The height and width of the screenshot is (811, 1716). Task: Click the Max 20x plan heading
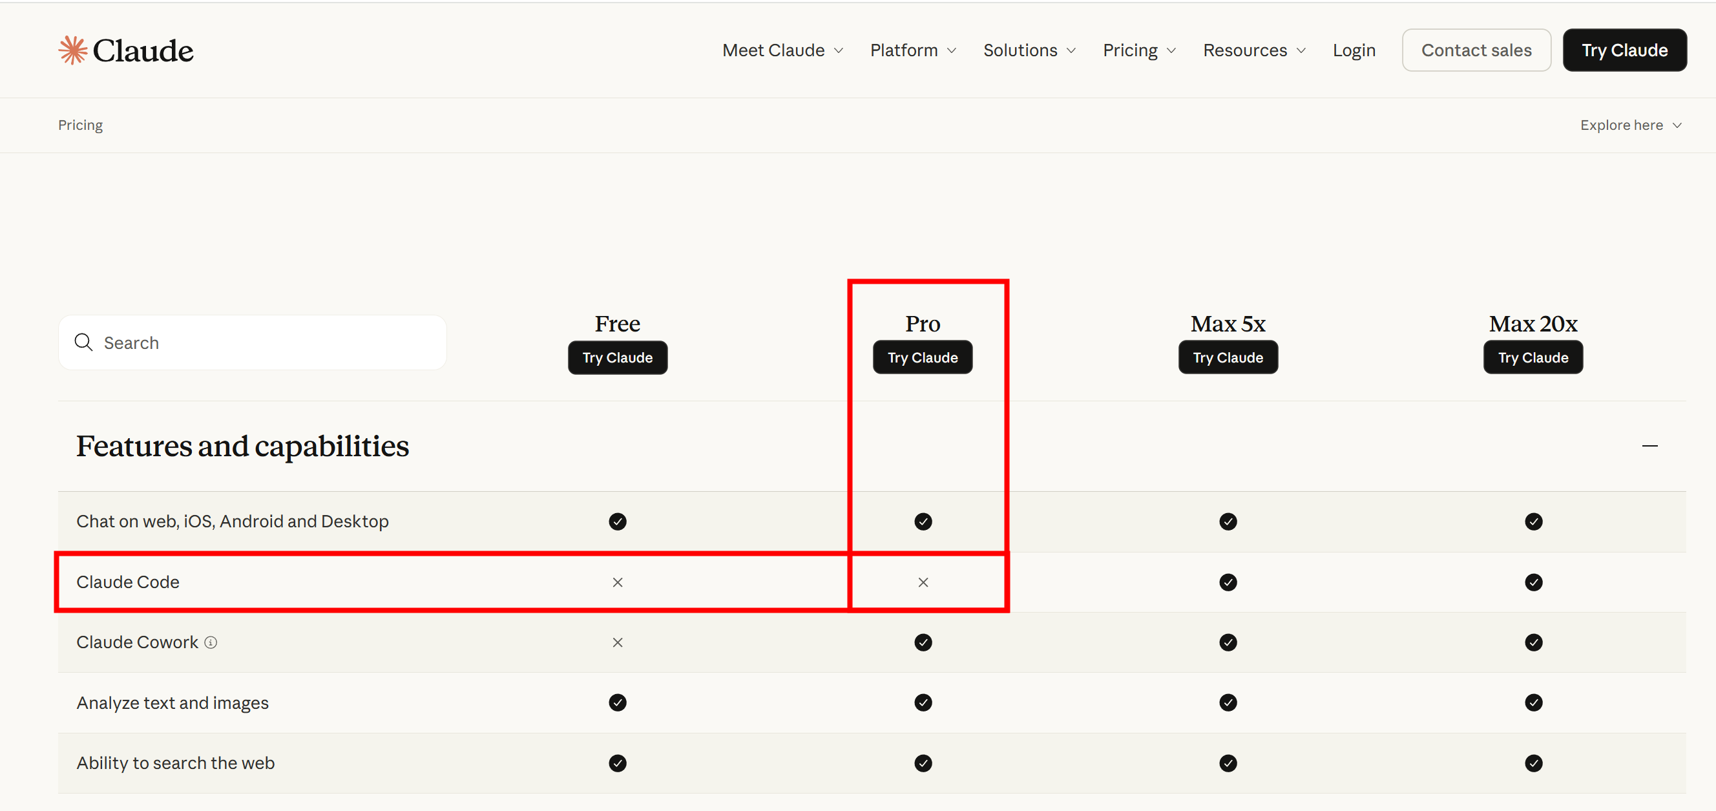[1533, 324]
